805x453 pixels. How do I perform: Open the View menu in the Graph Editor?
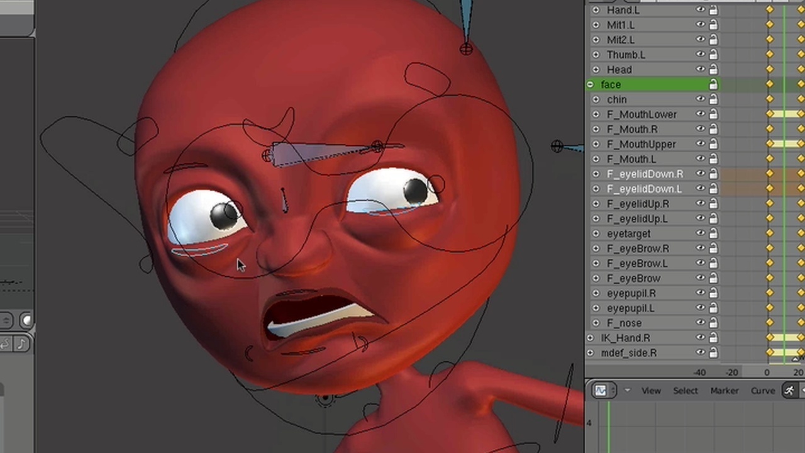click(x=651, y=390)
